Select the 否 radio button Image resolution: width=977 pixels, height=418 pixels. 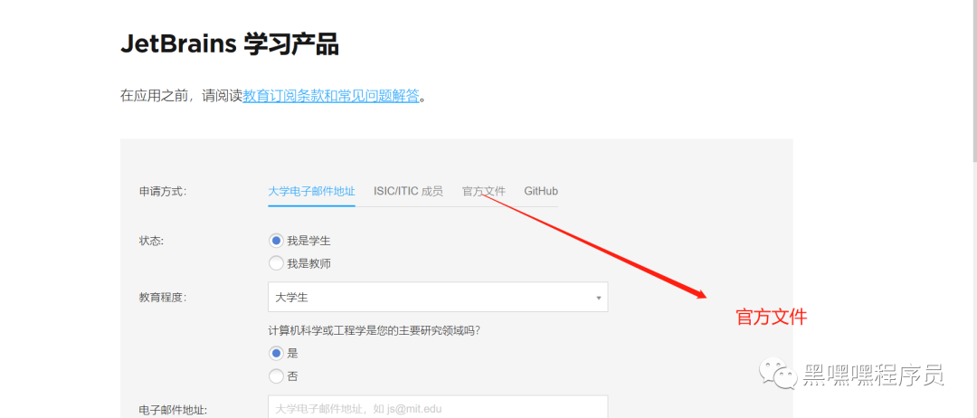click(x=276, y=376)
